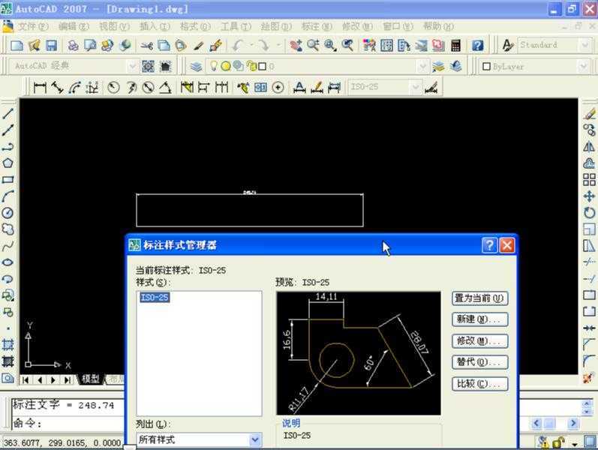This screenshot has width=598, height=450.
Task: Click the Center Mark tool
Action: (x=278, y=88)
